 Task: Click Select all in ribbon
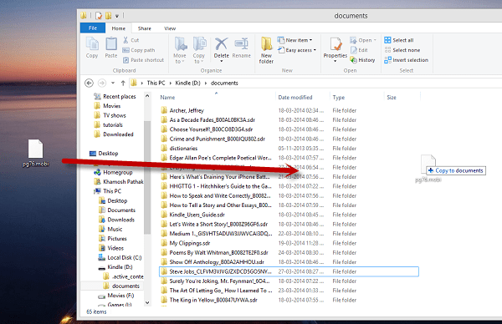(399, 40)
